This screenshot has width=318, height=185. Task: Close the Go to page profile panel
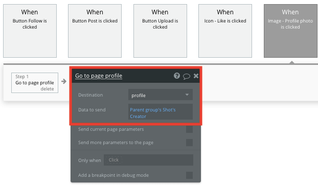coord(196,76)
